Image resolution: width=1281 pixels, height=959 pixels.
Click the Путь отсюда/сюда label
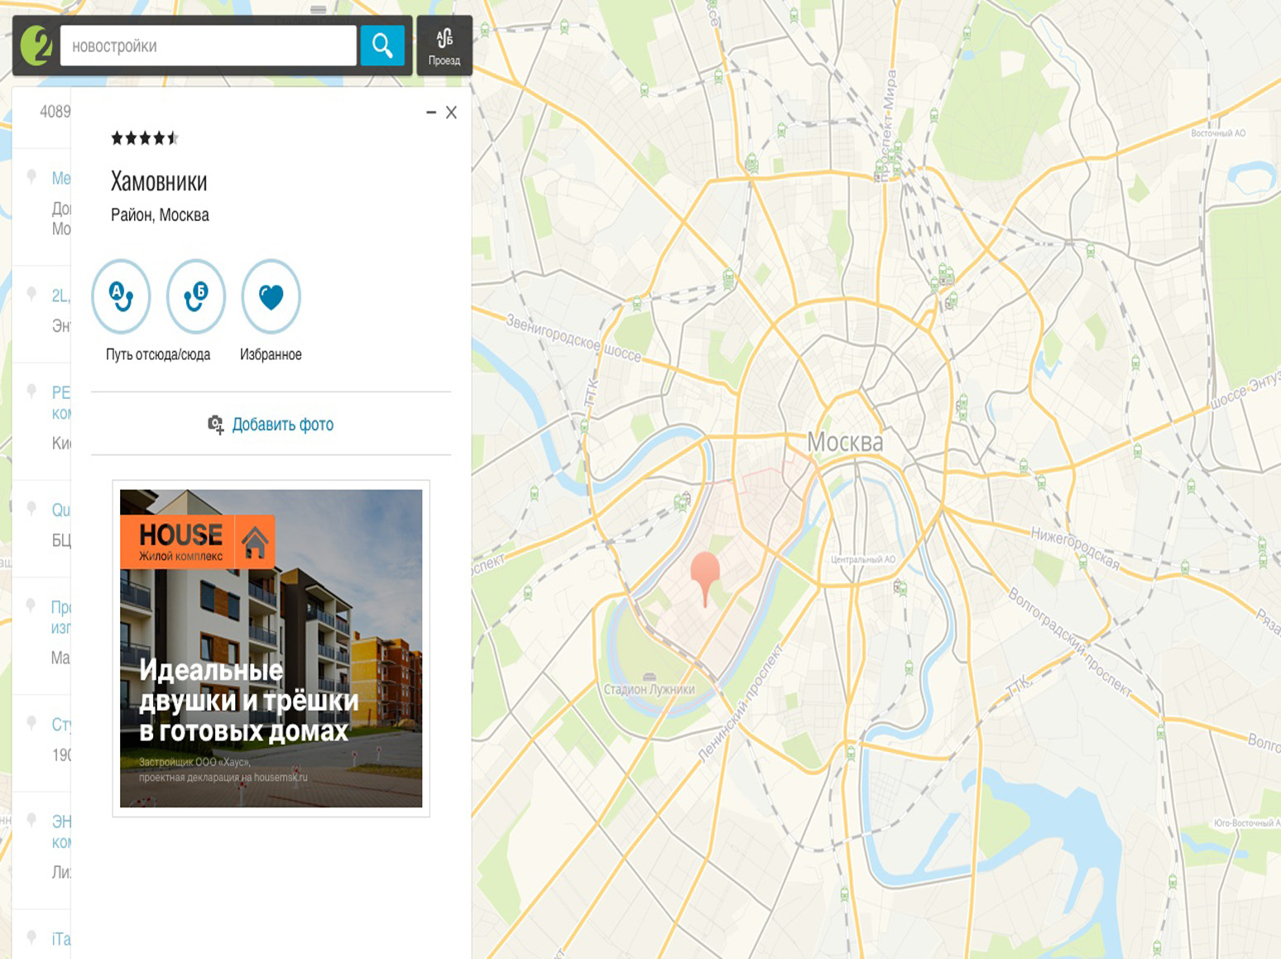tap(158, 355)
